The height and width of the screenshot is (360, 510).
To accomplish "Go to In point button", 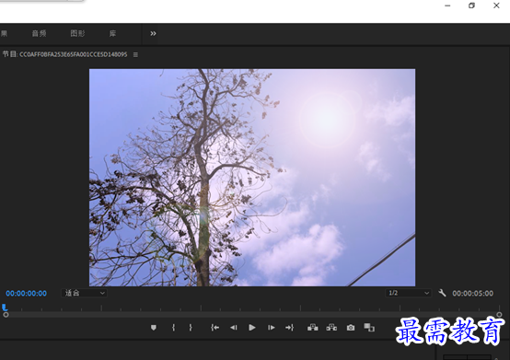I will click(214, 328).
